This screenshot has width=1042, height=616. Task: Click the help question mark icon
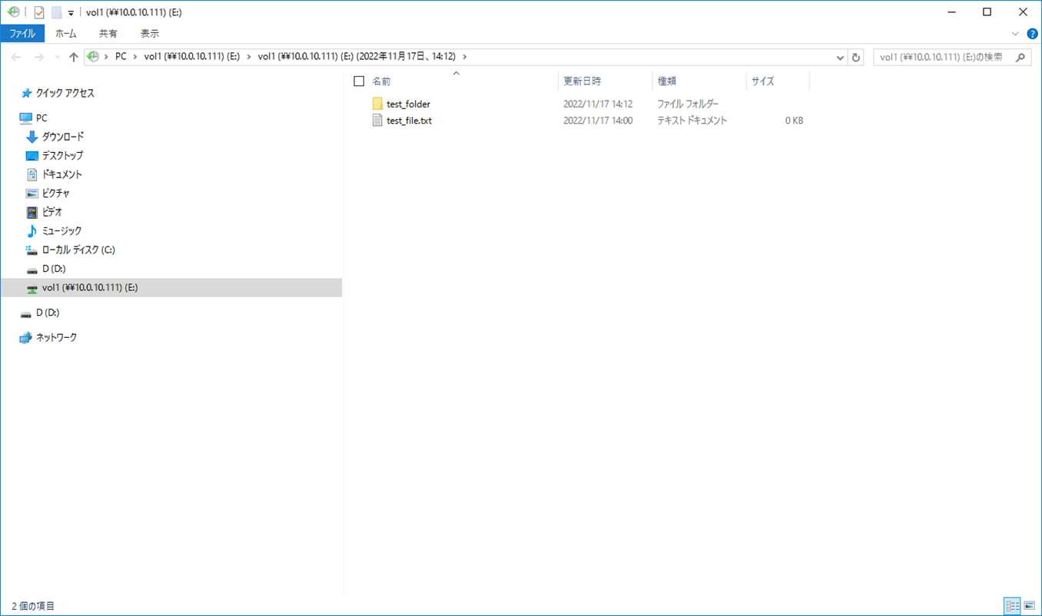tap(1032, 34)
